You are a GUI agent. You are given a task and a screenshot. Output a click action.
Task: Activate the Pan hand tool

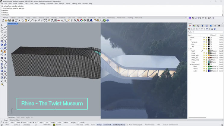[x=33, y=20]
